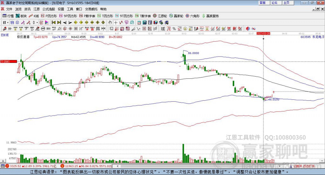Click the up triangle beside volume panel
Screen dimensions: 325x175
click(x=3, y=161)
